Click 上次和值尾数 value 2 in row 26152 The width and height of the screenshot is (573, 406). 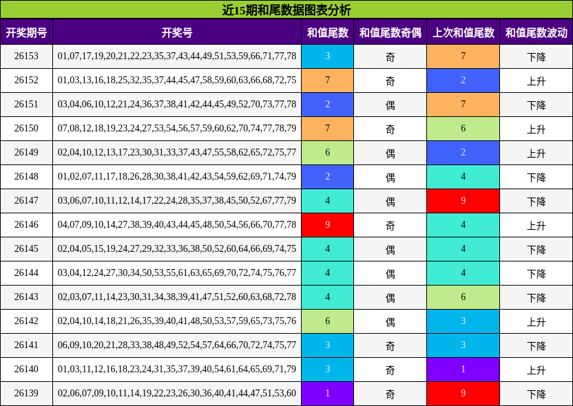pyautogui.click(x=463, y=81)
